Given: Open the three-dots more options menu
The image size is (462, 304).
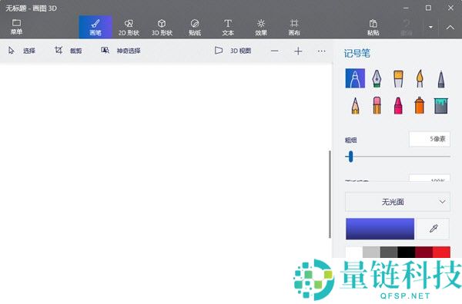Looking at the screenshot, I should click(321, 51).
